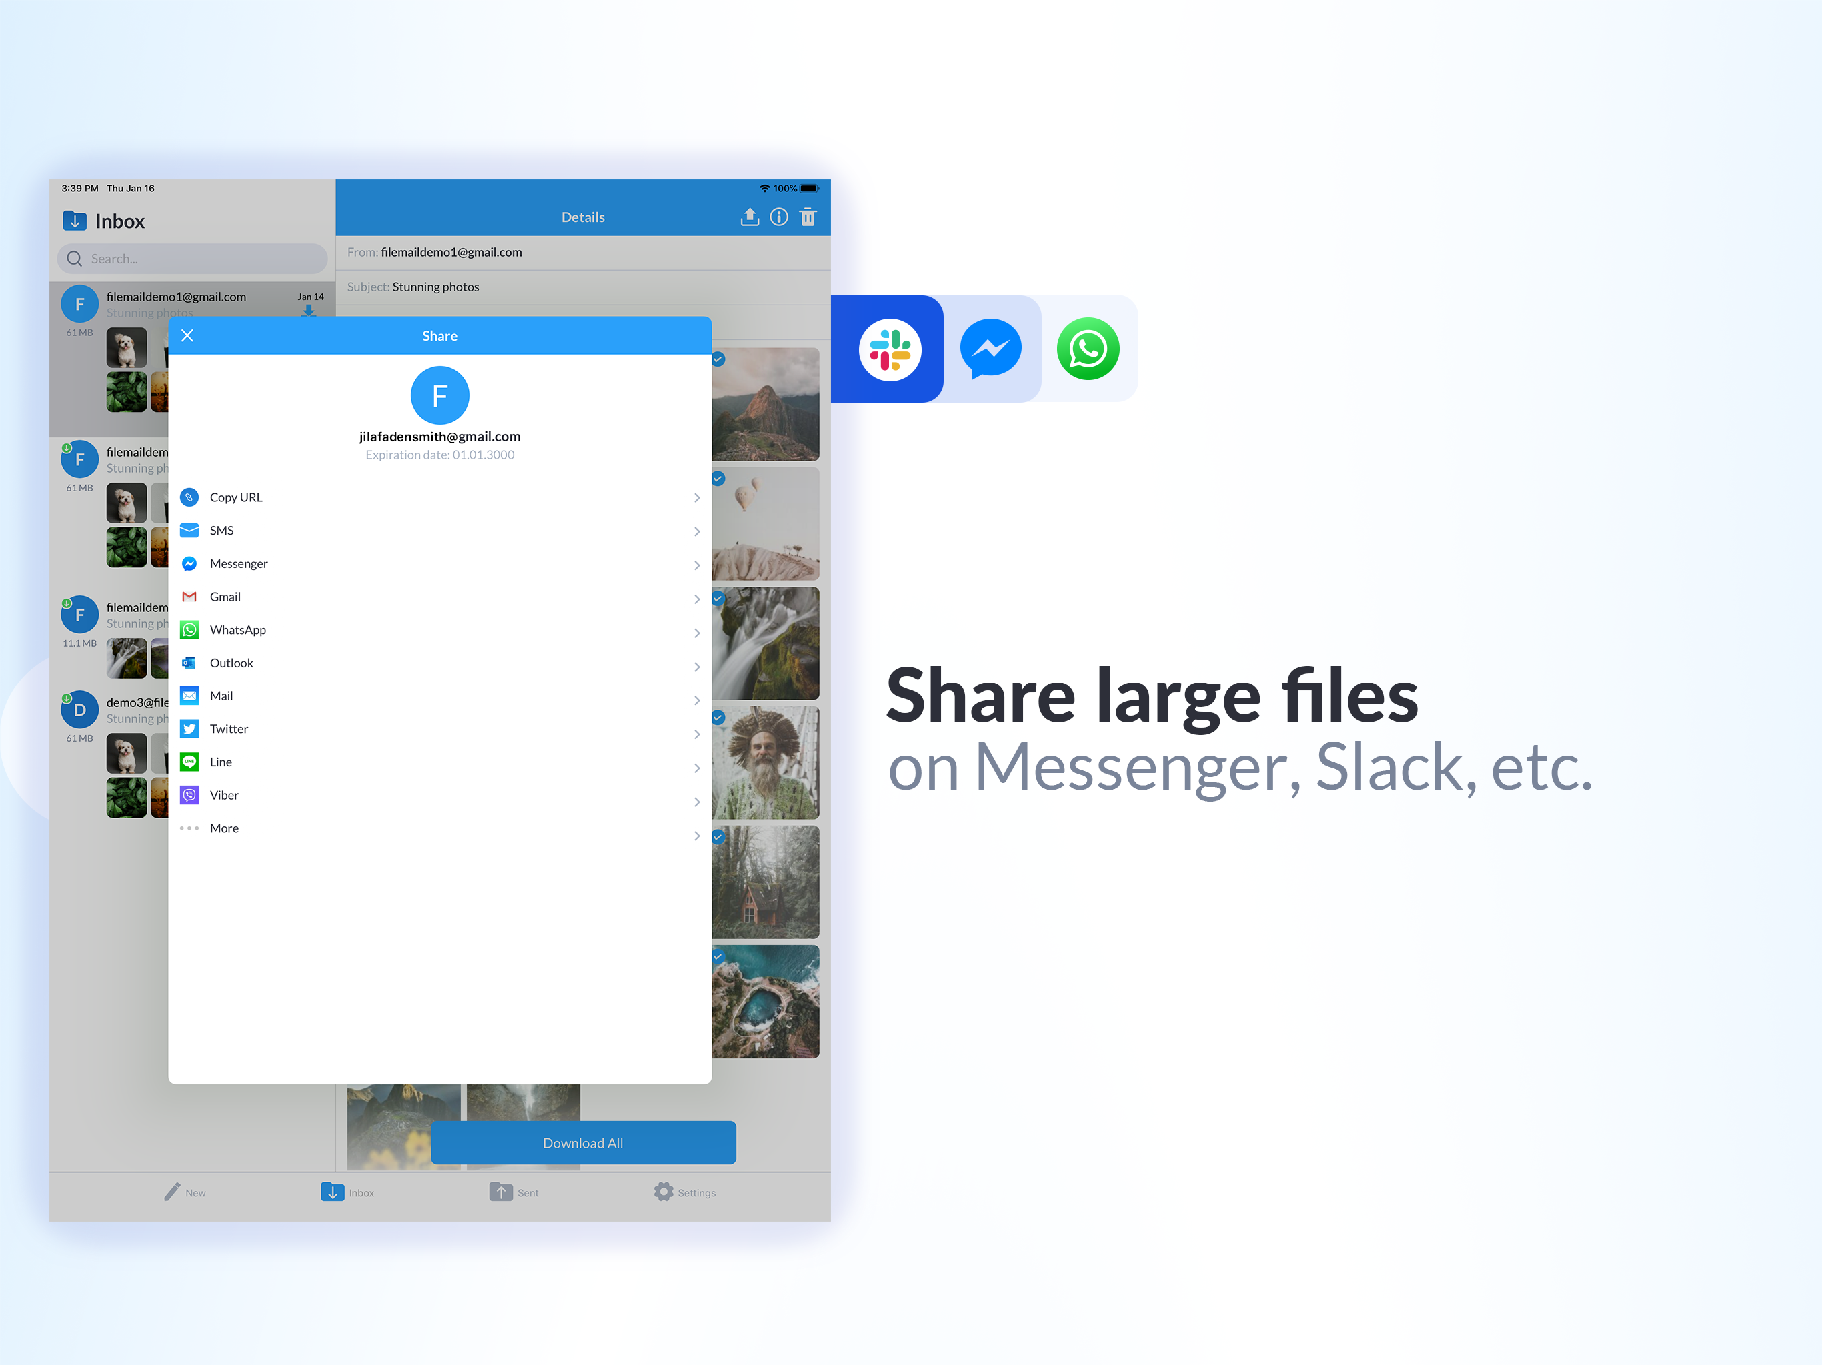
Task: Open the info icon in Details header
Action: (778, 217)
